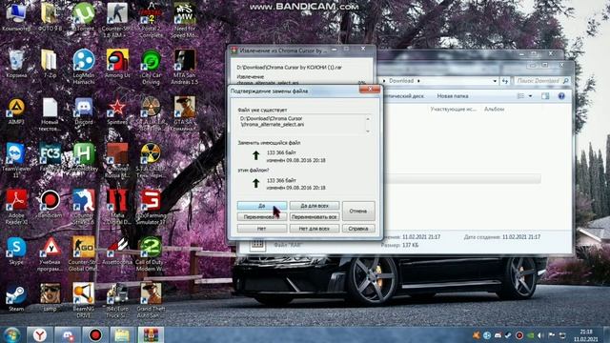Screen dimensions: 610x343
Task: Launch MTA San Andreas 1.5
Action: coord(185,67)
